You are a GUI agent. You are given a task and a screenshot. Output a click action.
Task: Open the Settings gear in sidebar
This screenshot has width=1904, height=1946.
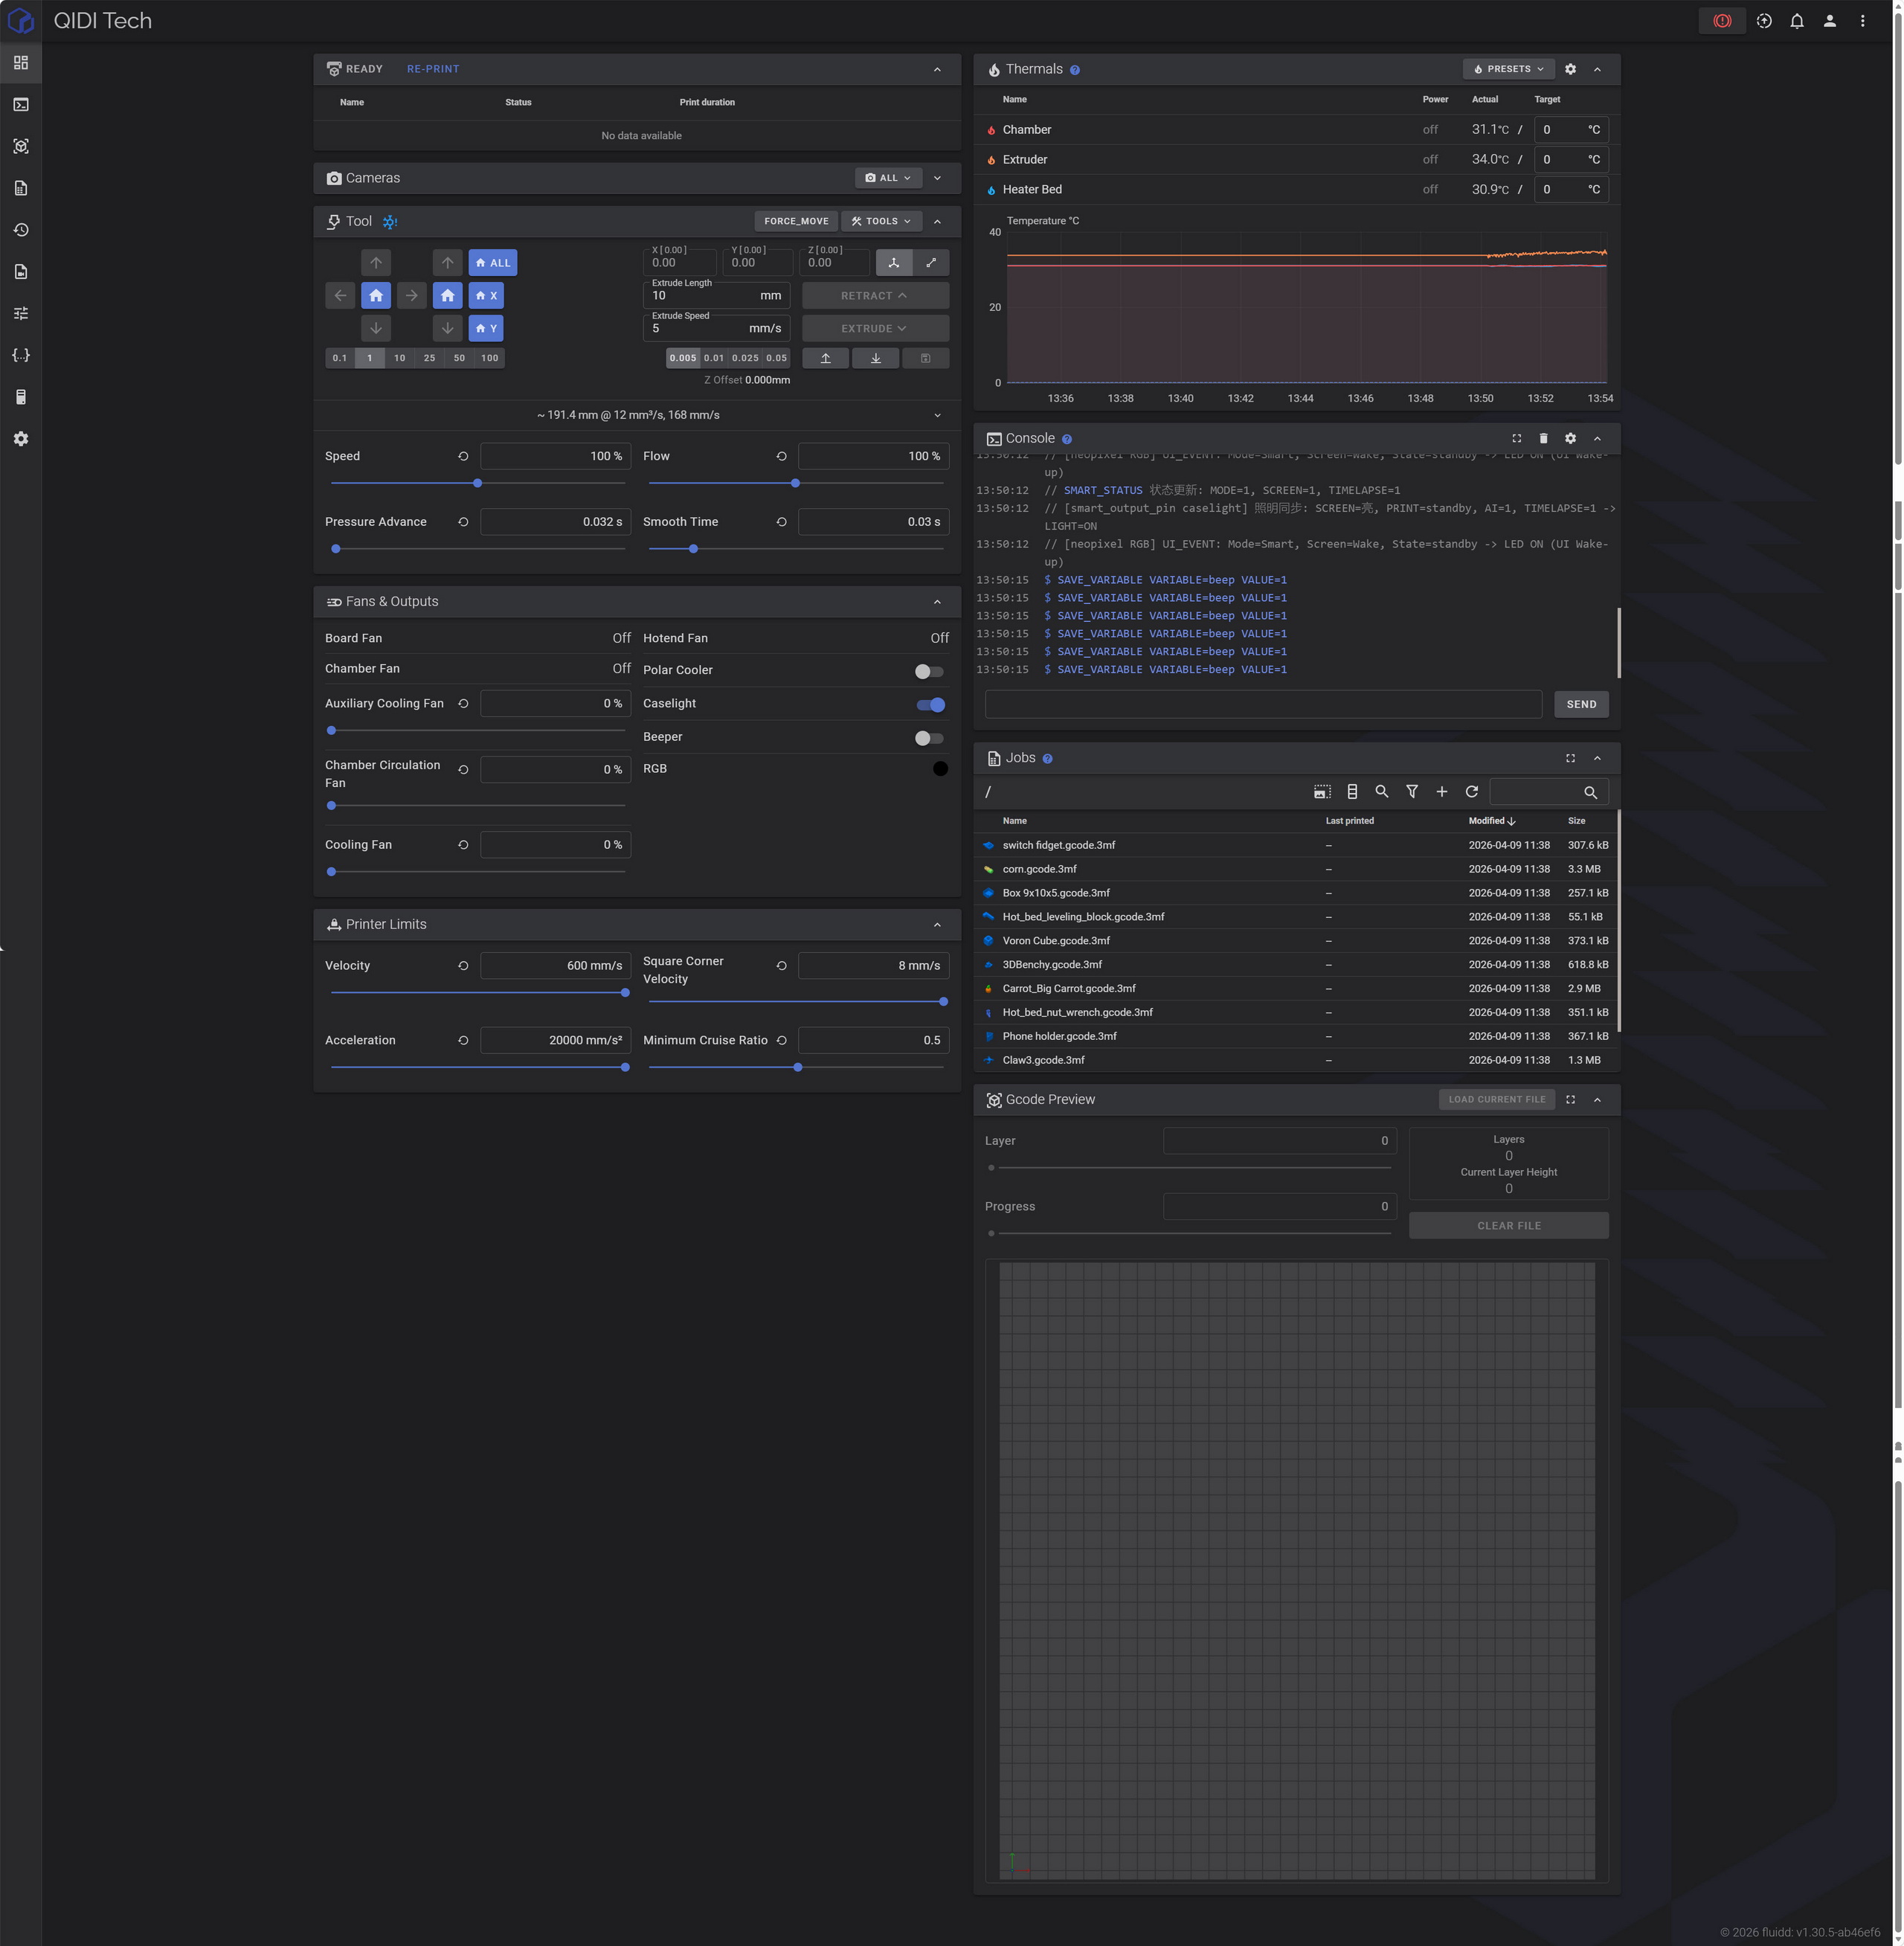click(x=21, y=439)
